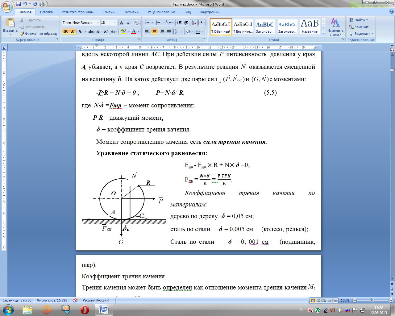Open the Office button menu

(7, 6)
